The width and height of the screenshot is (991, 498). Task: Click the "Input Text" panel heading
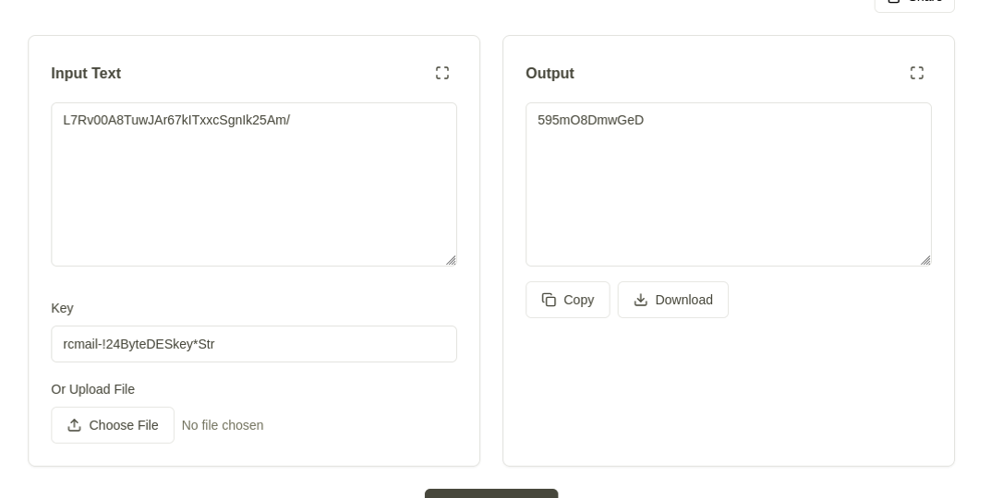tap(86, 74)
